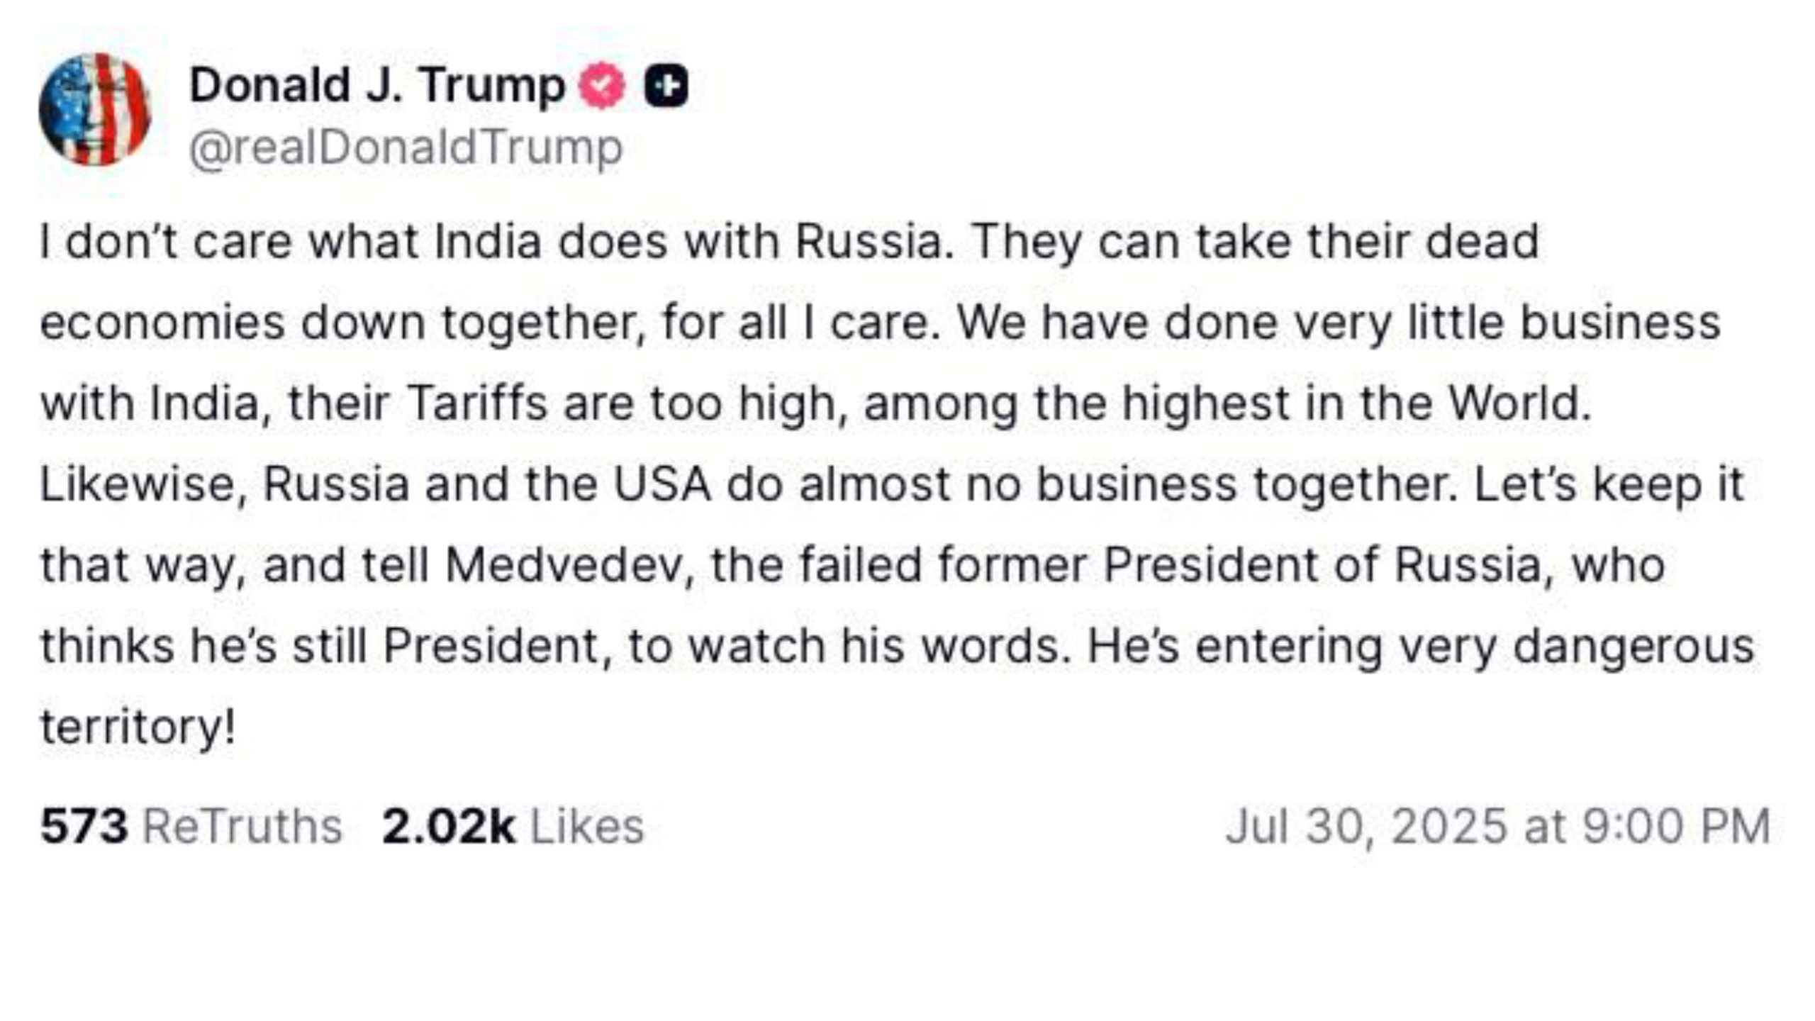Open the Likes label list
The width and height of the screenshot is (1815, 1021).
click(587, 827)
